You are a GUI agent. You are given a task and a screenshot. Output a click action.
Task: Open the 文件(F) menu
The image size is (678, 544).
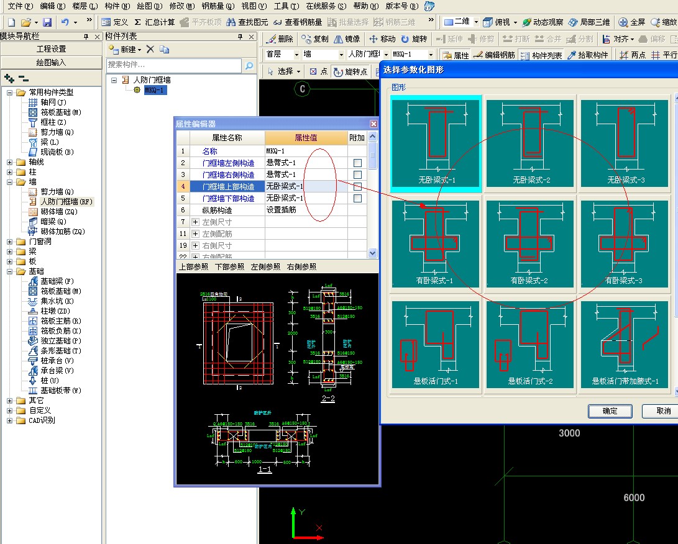coord(20,6)
